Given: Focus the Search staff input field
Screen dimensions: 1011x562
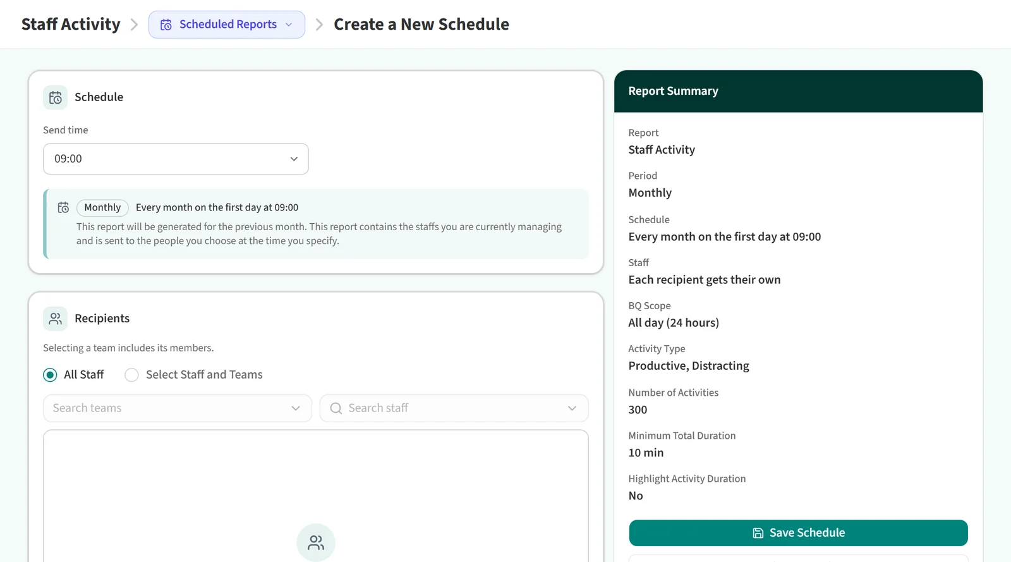Looking at the screenshot, I should (x=454, y=408).
